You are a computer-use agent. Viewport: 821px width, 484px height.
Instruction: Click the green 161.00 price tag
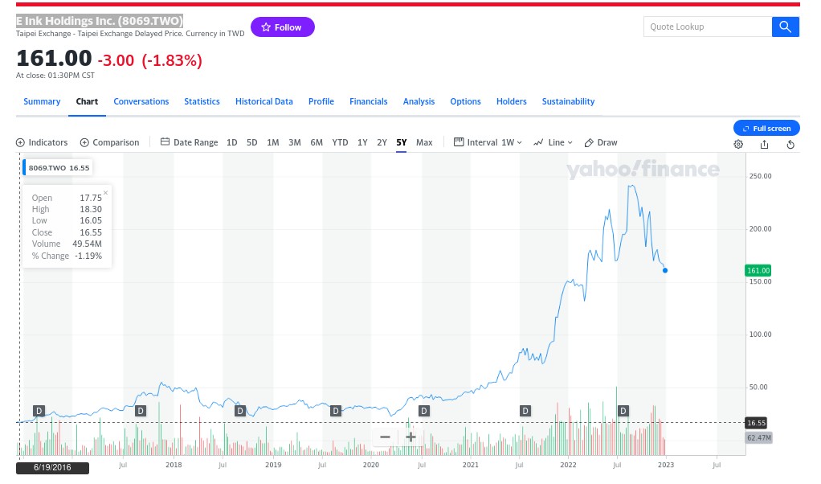[x=758, y=271]
